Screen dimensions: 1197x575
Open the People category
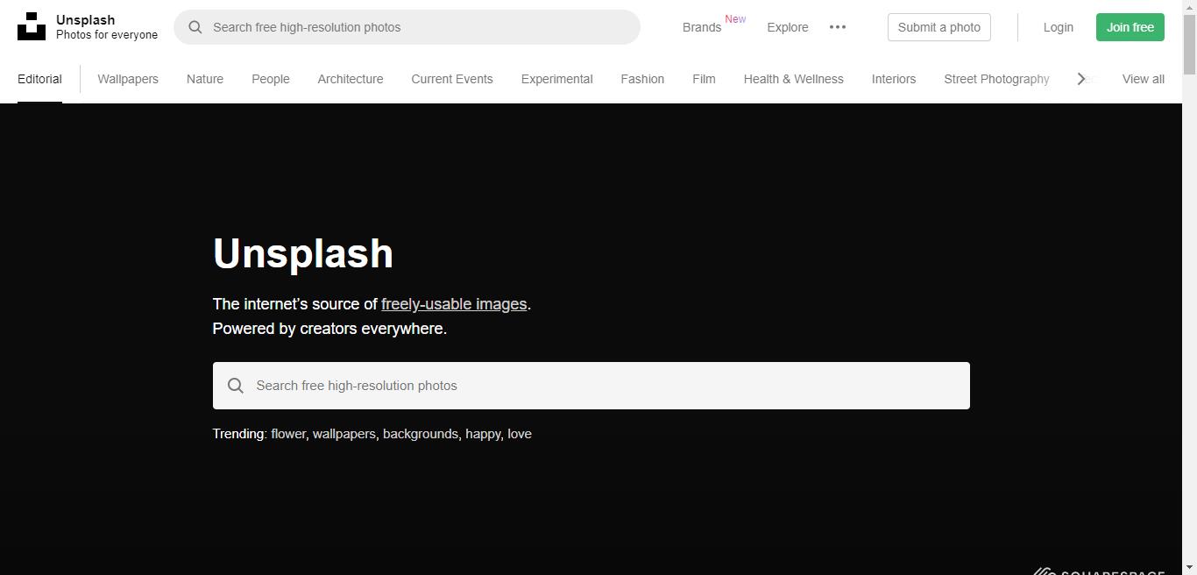tap(271, 79)
